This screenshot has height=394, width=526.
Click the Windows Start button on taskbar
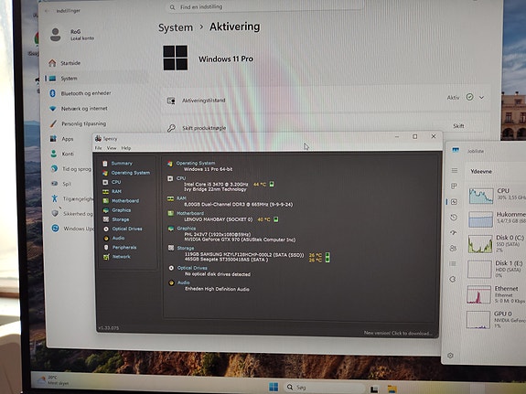274,387
